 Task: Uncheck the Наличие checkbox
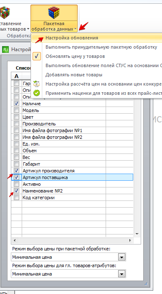[x=17, y=103]
